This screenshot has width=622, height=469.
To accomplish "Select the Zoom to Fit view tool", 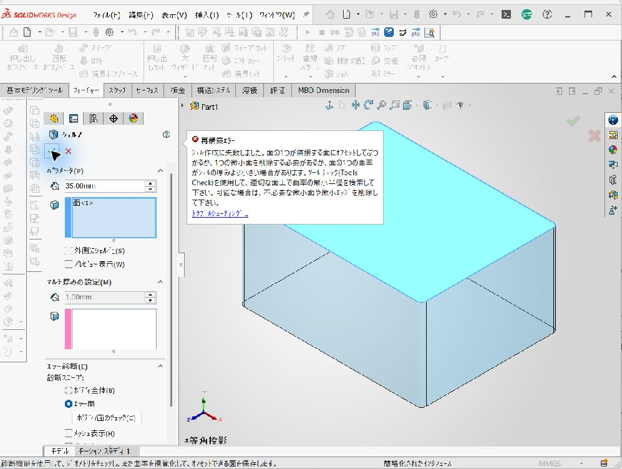I will coord(381,105).
